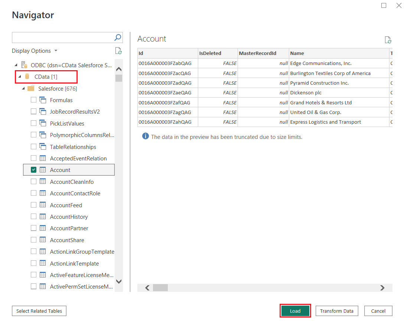Image resolution: width=404 pixels, height=322 pixels.
Task: Uncheck the Account table checkbox
Action: (34, 170)
